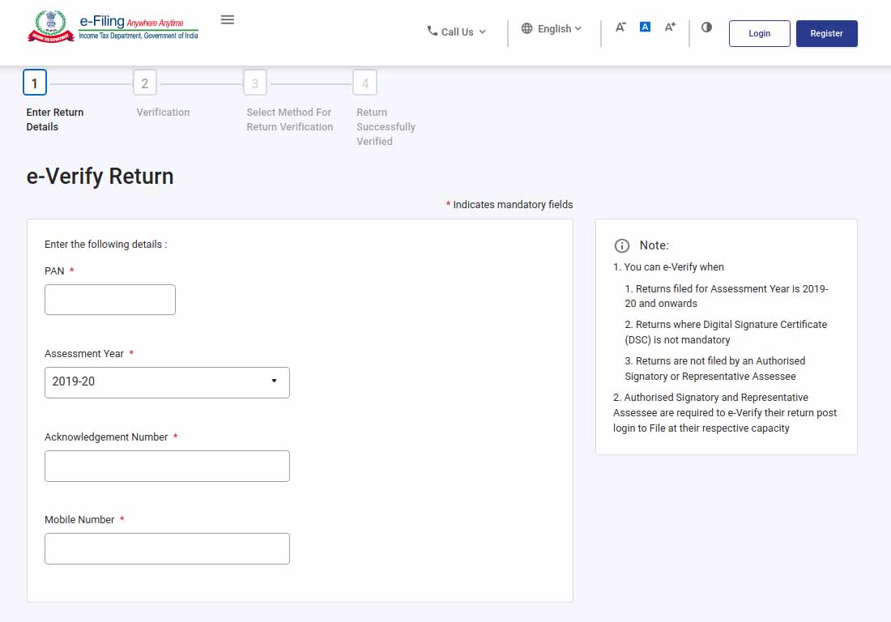Click the globe language icon
Screen dimensions: 891x622
point(527,29)
